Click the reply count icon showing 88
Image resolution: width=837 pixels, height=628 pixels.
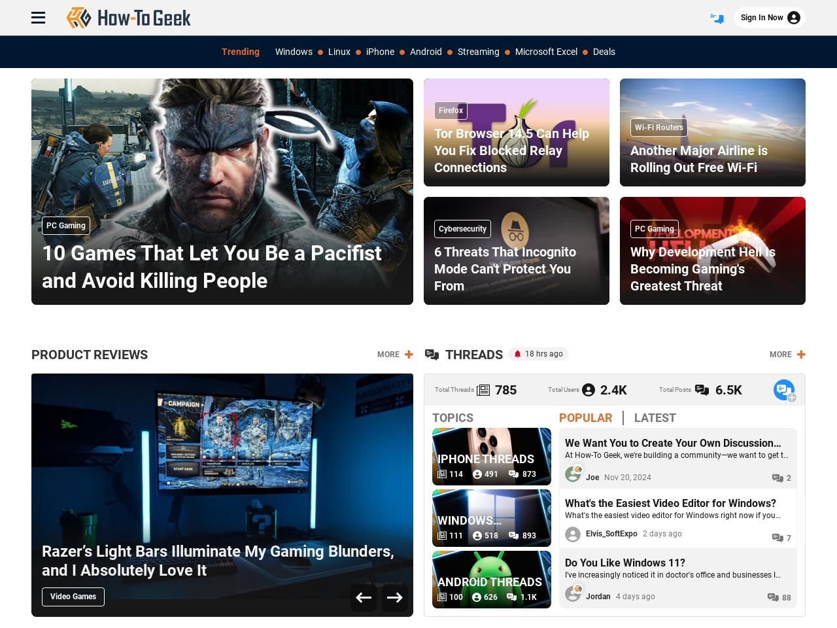779,598
